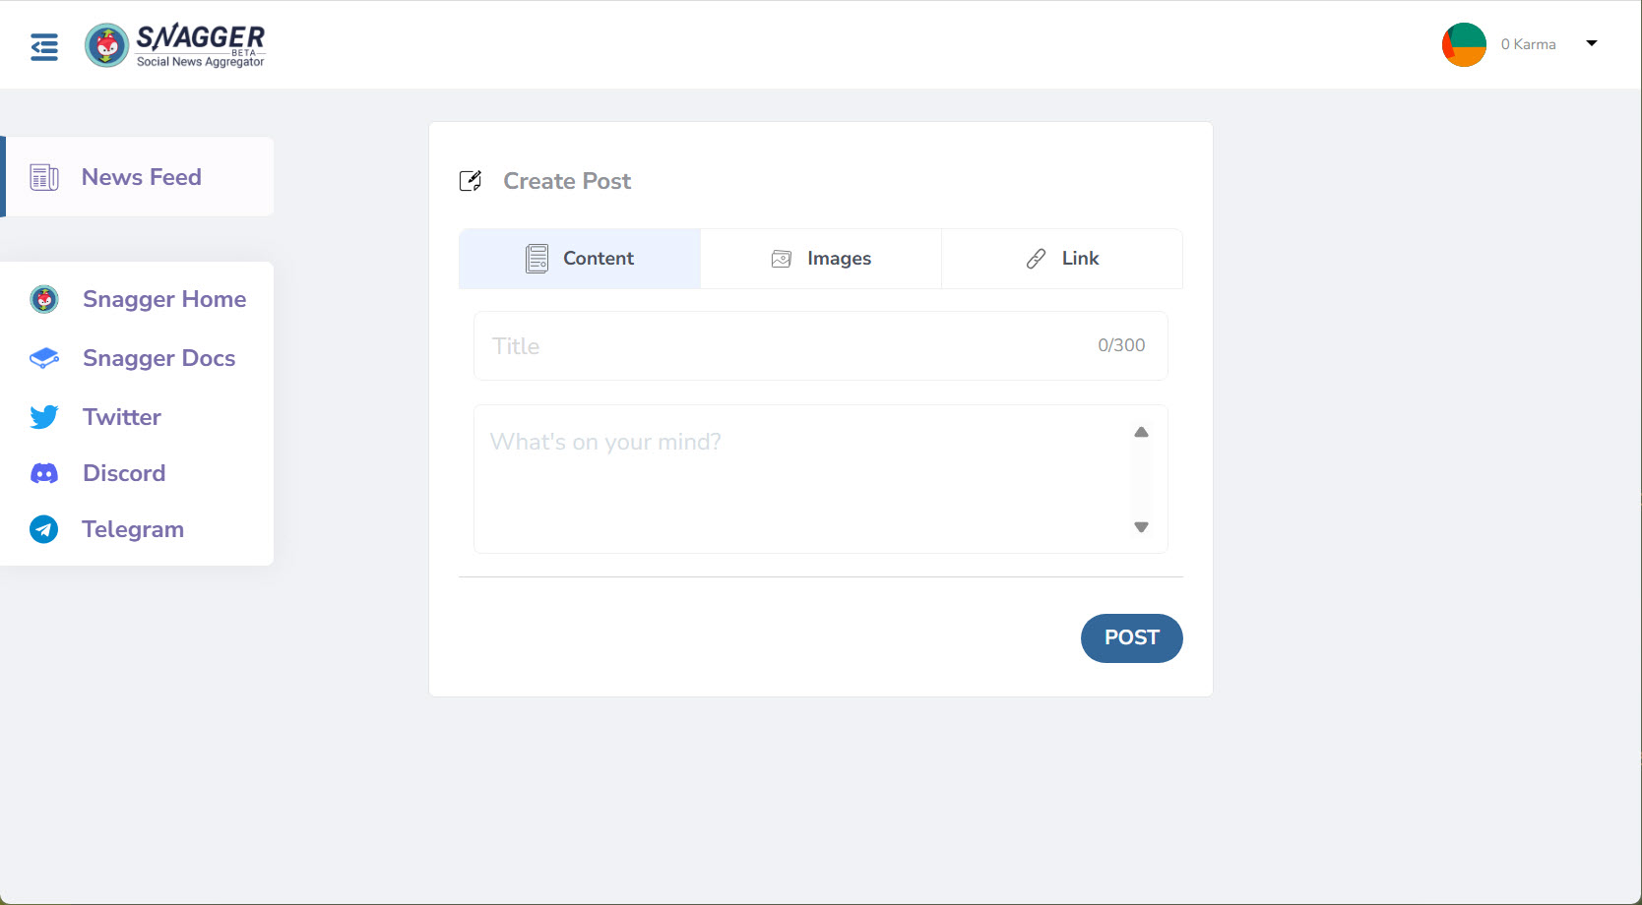Click the Create Post edit icon
Screen dimensions: 1642x905
pyautogui.click(x=471, y=181)
